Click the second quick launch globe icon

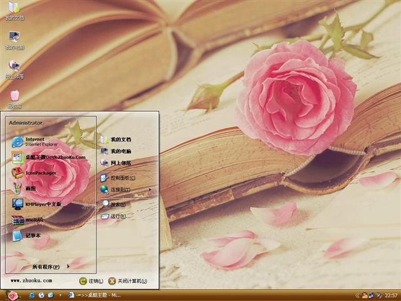(41, 295)
